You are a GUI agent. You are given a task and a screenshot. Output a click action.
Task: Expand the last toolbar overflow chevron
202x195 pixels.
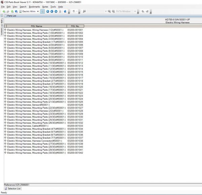click(151, 12)
